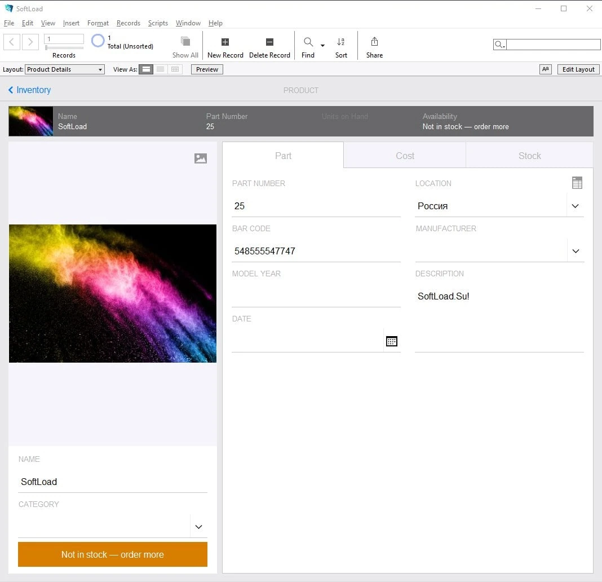
Task: Click Edit Layout button
Action: (578, 69)
